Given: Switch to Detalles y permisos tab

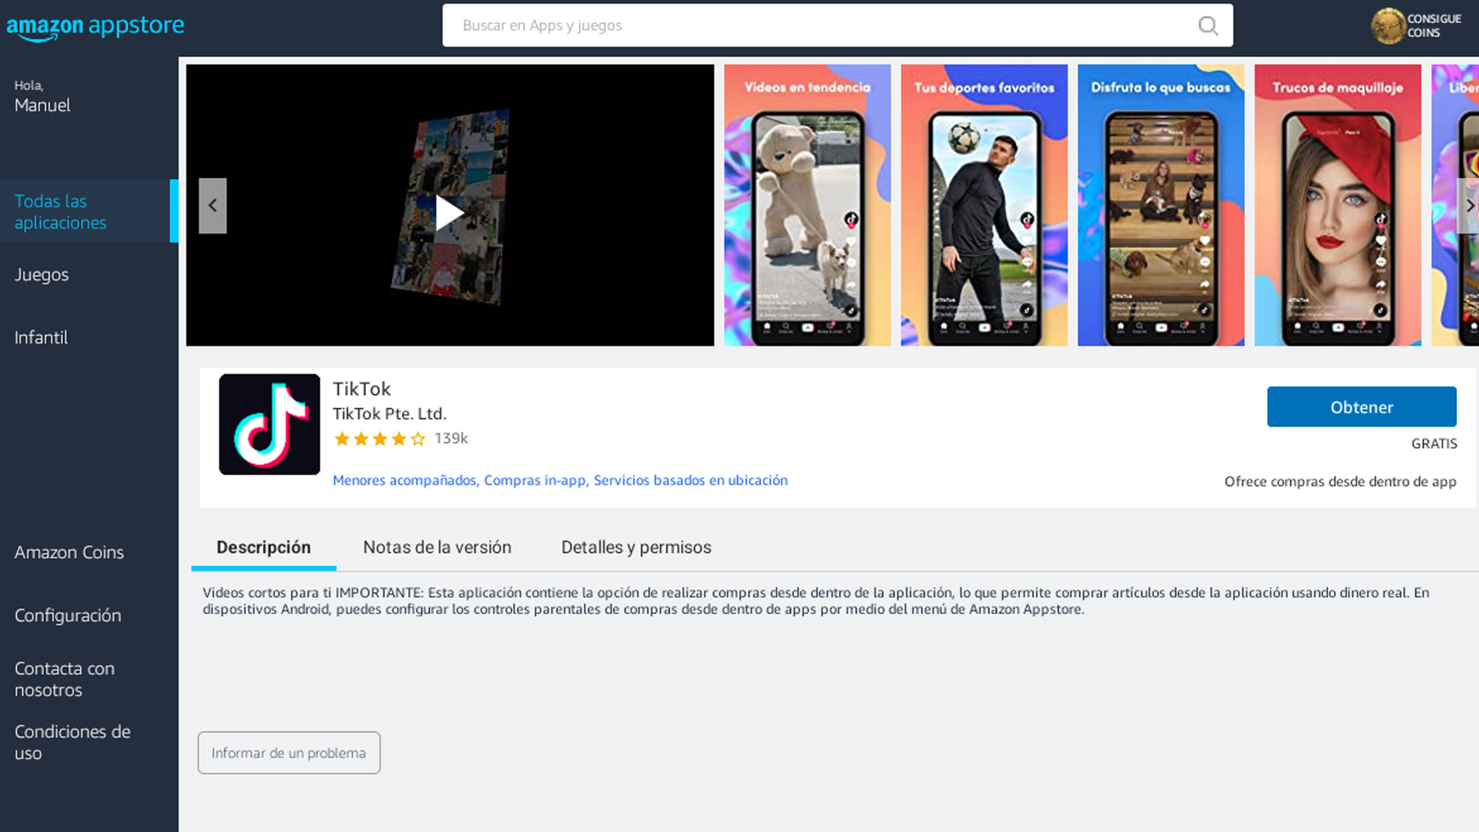Looking at the screenshot, I should [x=636, y=547].
